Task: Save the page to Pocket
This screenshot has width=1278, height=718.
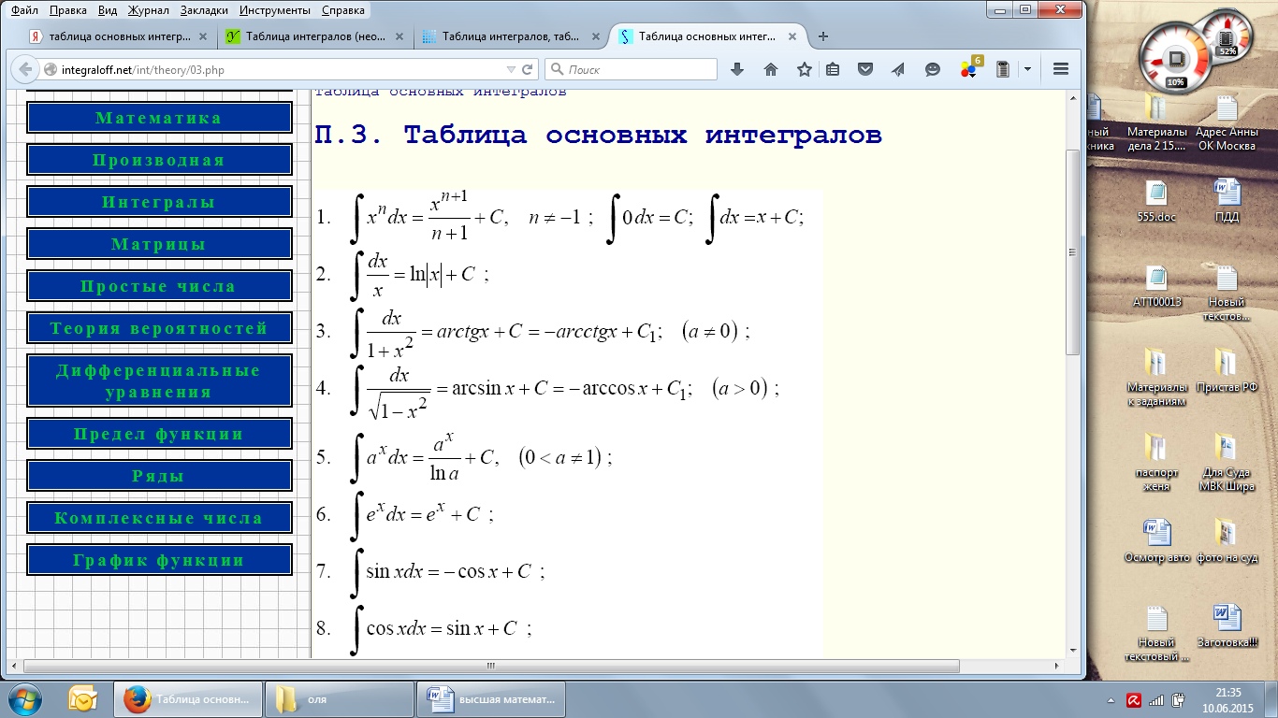Action: (865, 69)
